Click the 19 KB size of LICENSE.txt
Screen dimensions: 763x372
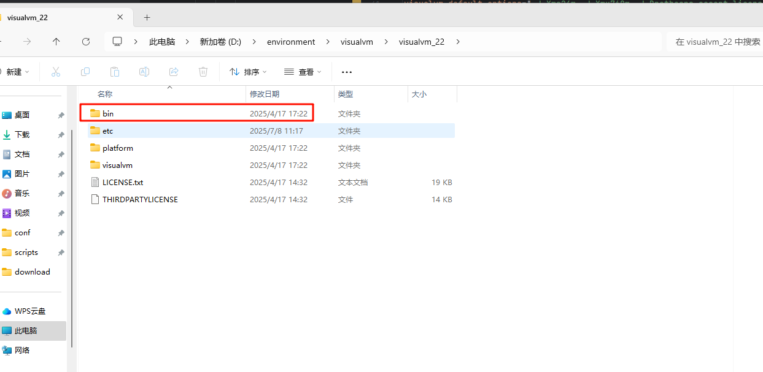pos(442,182)
